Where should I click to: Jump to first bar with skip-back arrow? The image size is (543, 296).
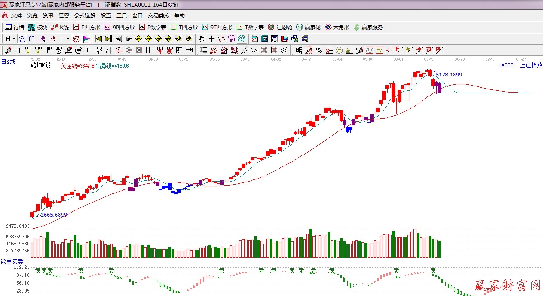click(x=98, y=39)
